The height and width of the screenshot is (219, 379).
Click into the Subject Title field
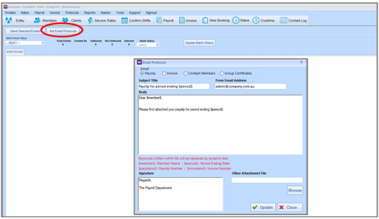pyautogui.click(x=174, y=86)
